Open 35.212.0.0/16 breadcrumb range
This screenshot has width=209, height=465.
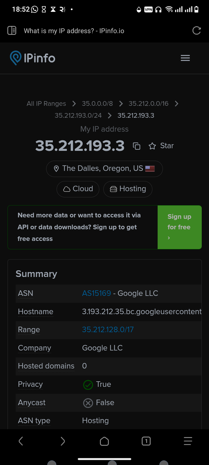coord(148,104)
